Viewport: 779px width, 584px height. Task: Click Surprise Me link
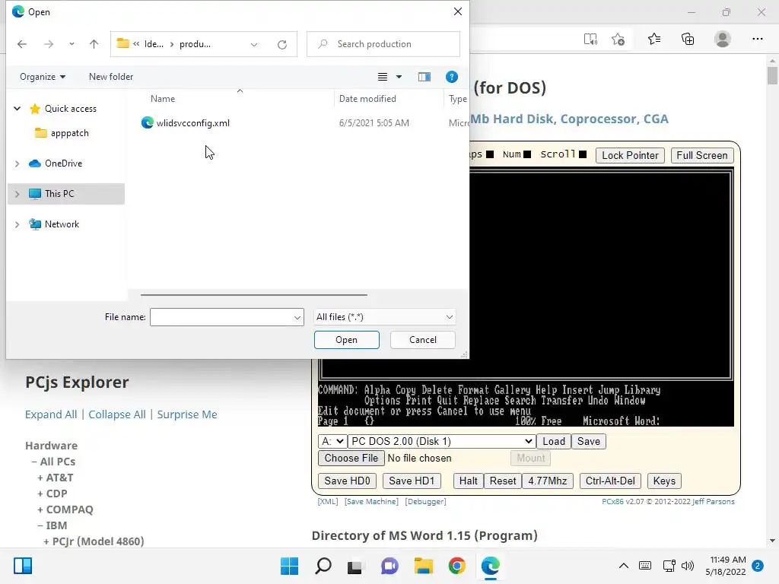pyautogui.click(x=187, y=414)
